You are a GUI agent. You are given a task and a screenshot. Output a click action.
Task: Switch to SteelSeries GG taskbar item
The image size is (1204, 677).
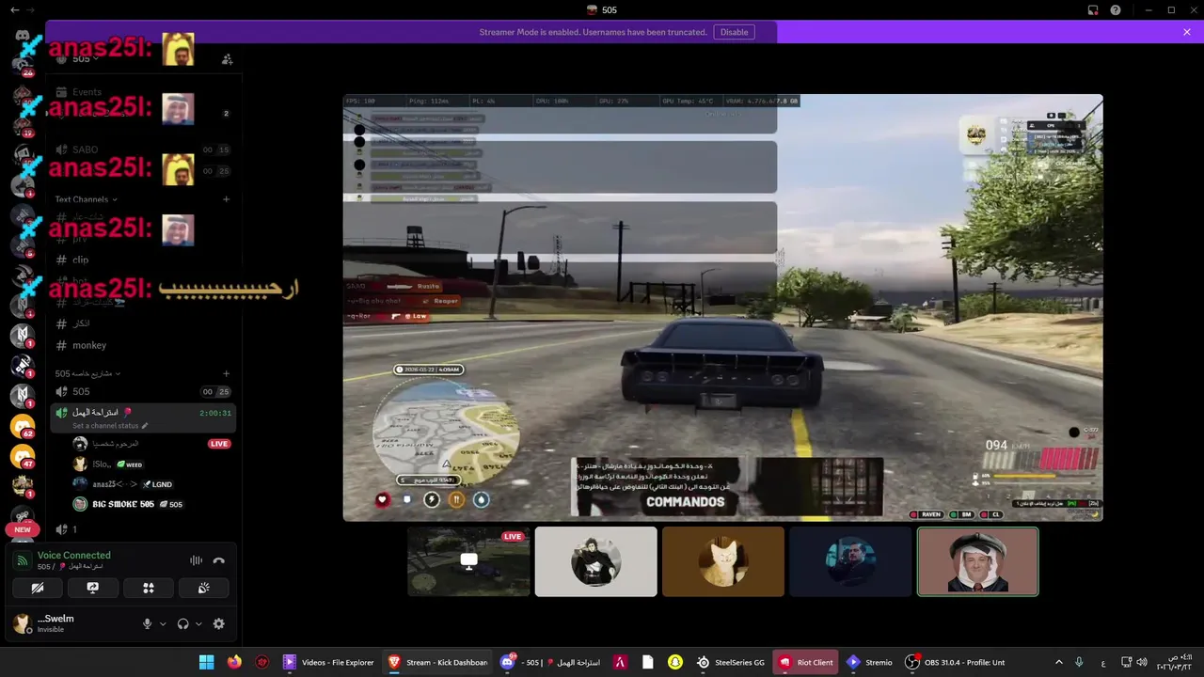point(731,662)
